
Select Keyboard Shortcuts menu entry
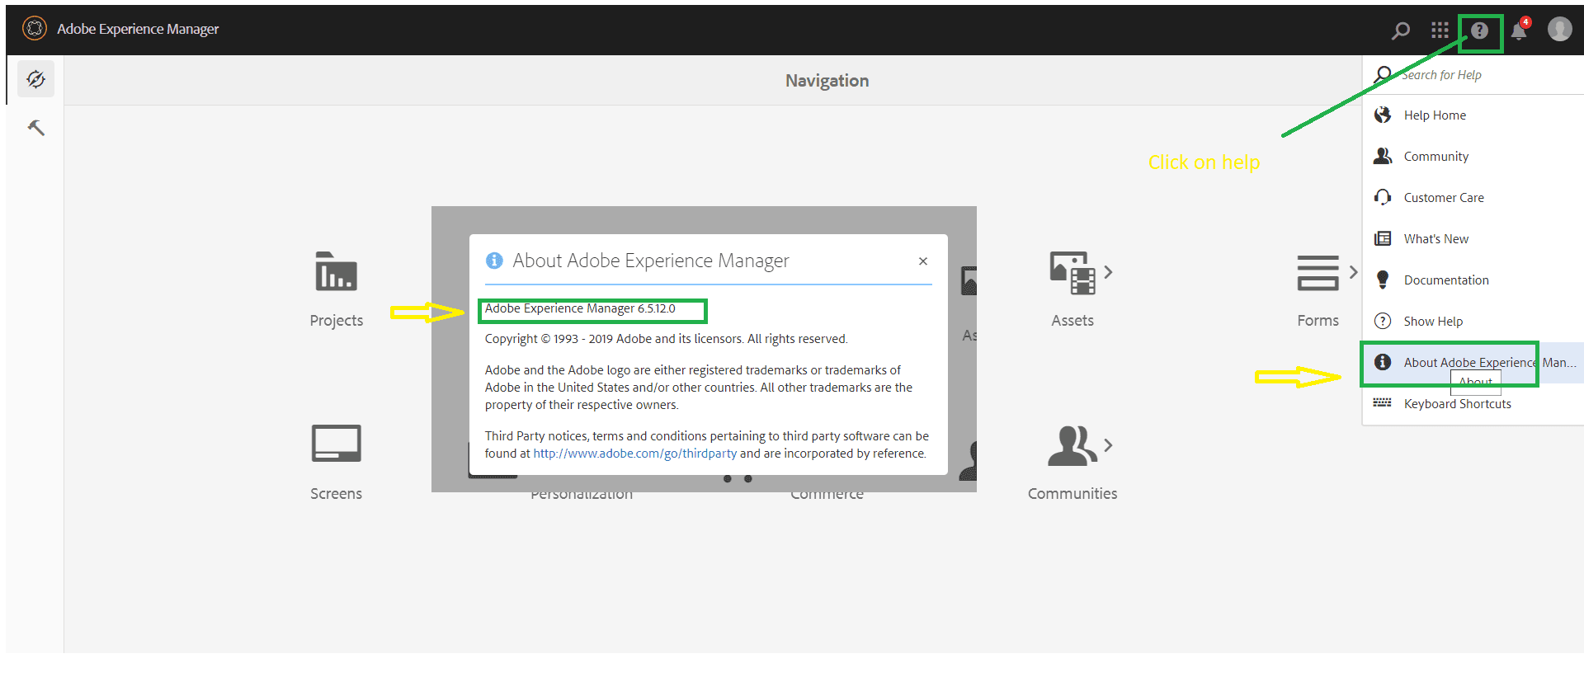[x=1473, y=404]
